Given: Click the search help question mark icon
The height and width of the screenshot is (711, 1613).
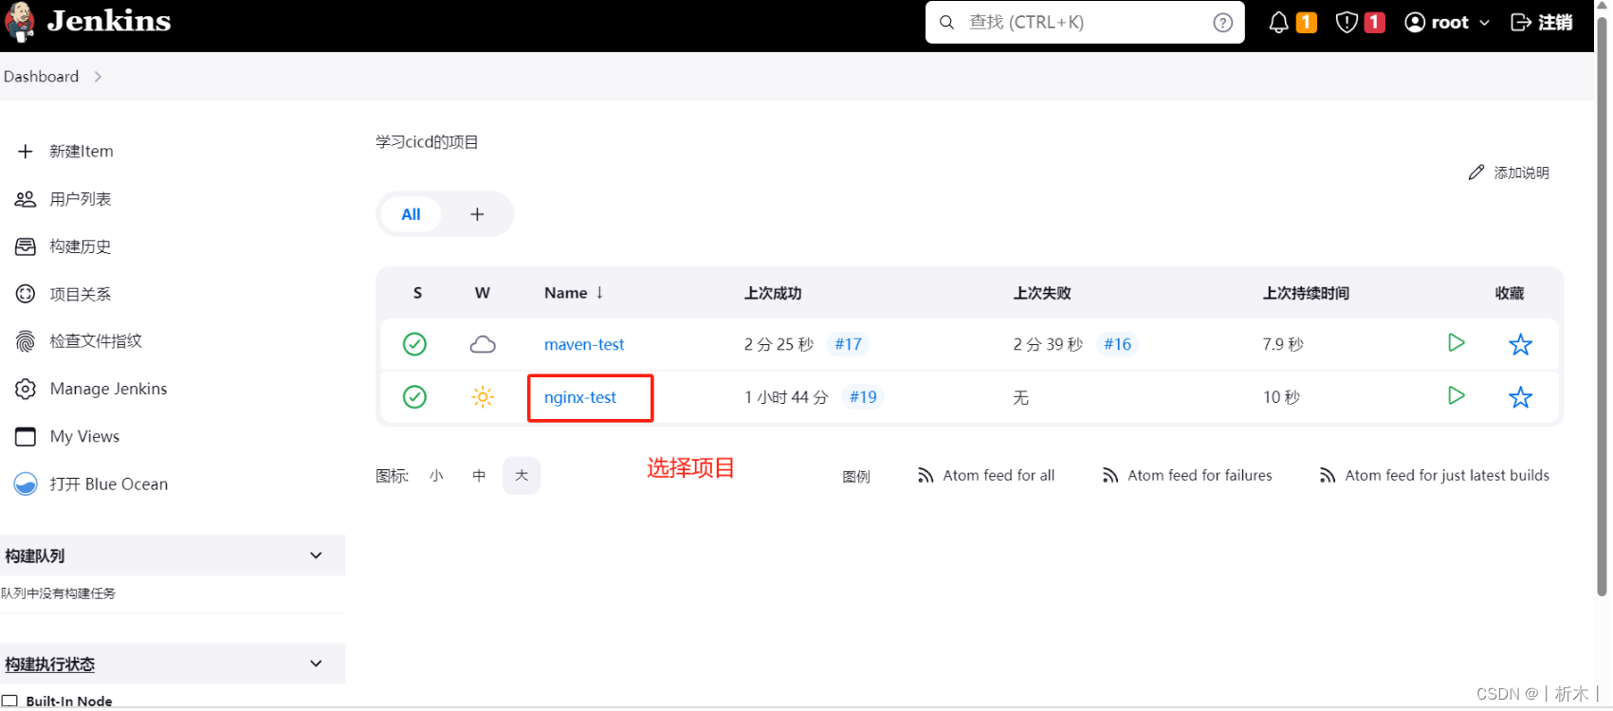Looking at the screenshot, I should click(1223, 23).
